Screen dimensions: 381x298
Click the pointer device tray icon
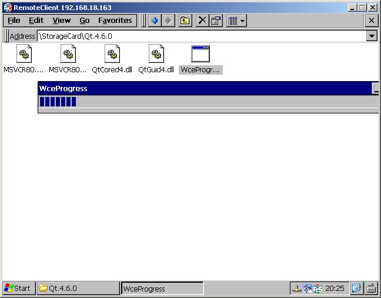(x=308, y=289)
